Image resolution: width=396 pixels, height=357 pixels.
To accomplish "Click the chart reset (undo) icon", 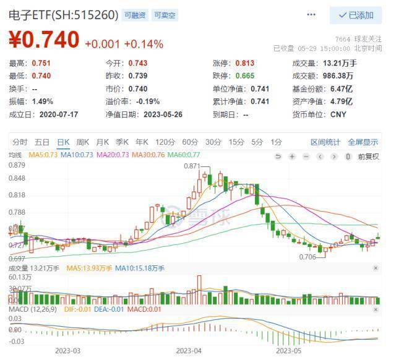I will click(278, 155).
